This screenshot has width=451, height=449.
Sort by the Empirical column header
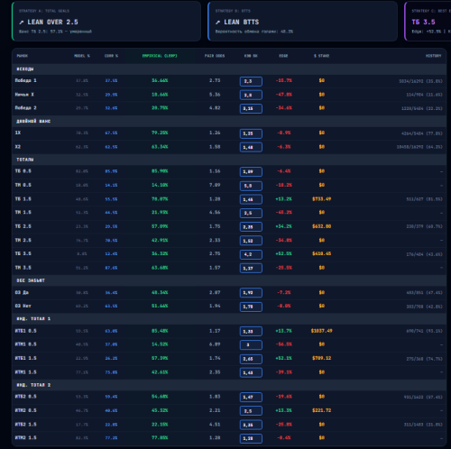[x=160, y=56]
